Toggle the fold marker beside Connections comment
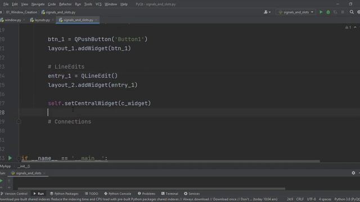The width and height of the screenshot is (360, 202). tap(19, 122)
